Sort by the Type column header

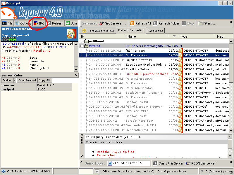tap(197, 36)
